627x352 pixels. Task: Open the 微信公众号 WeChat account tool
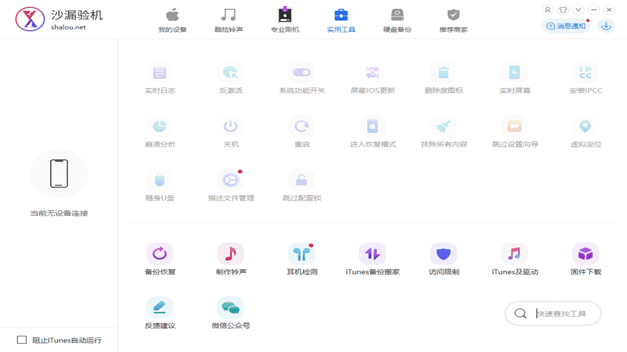point(231,313)
